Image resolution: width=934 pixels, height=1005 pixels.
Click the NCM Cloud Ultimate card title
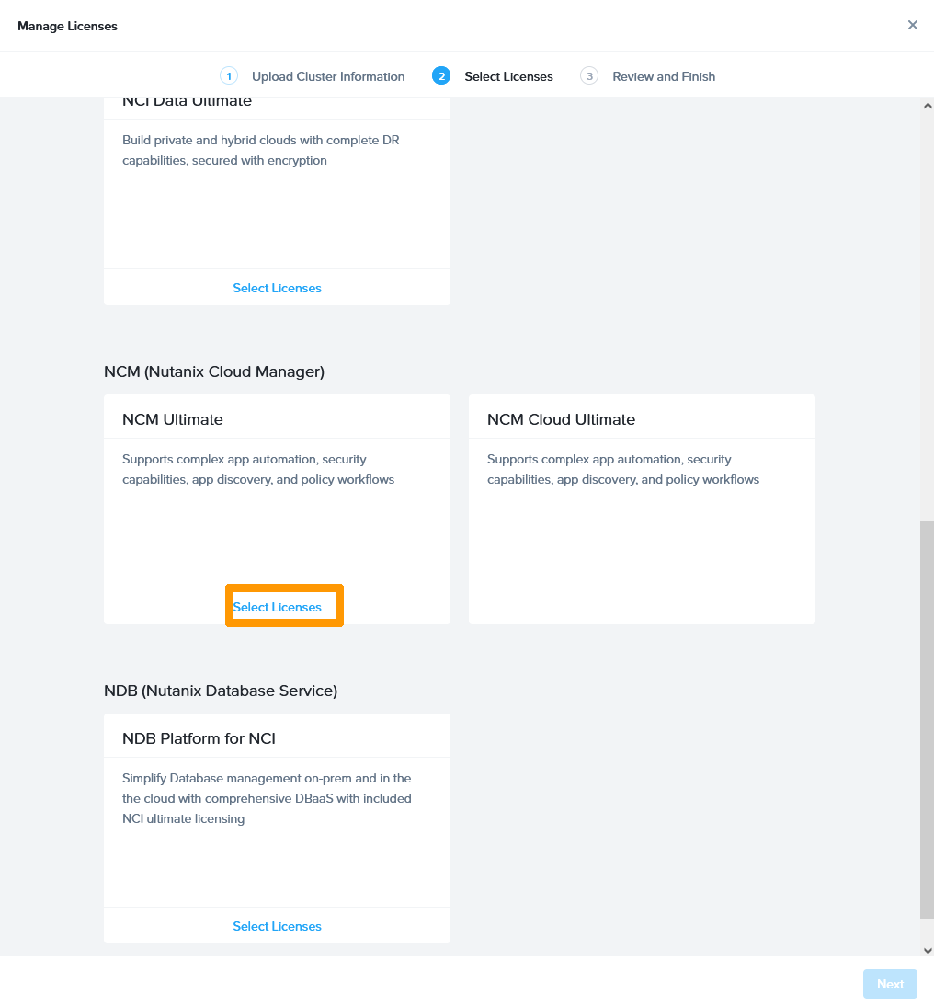(561, 419)
